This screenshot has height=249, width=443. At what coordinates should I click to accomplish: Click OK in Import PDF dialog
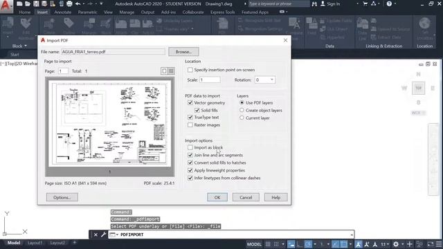(217, 197)
